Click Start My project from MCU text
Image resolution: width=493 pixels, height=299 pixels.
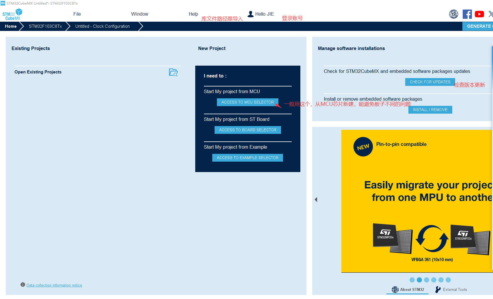[x=232, y=91]
